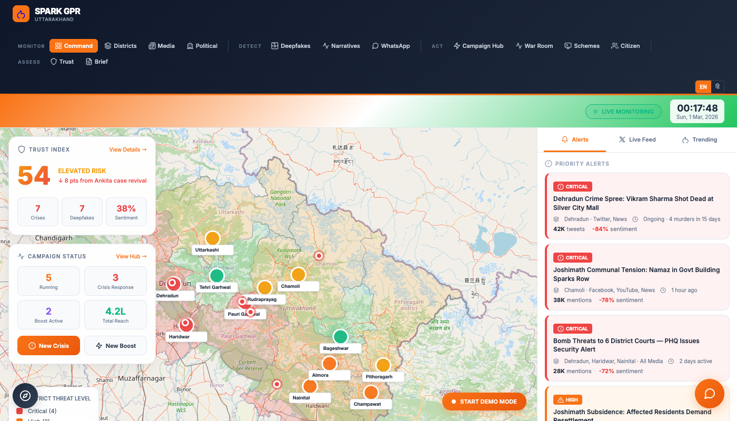The image size is (737, 421).
Task: Open the chat assistant bubble
Action: pos(709,394)
